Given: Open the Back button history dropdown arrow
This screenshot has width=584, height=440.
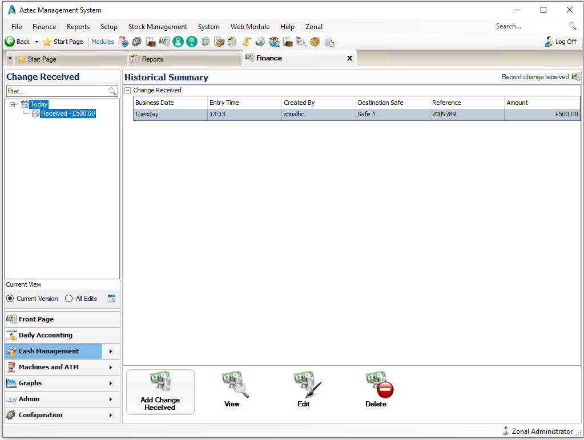Looking at the screenshot, I should pos(37,42).
